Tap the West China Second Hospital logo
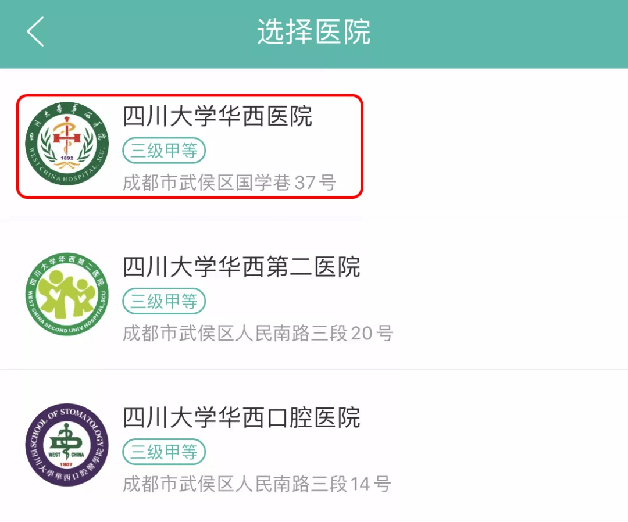This screenshot has width=628, height=522. click(x=67, y=294)
